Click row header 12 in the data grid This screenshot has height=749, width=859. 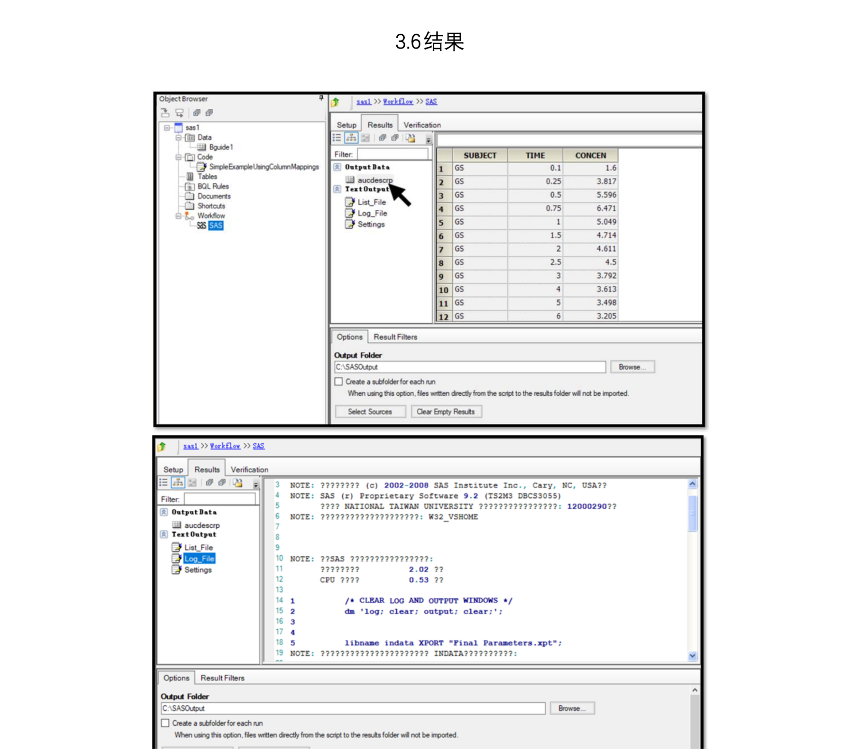coord(444,317)
